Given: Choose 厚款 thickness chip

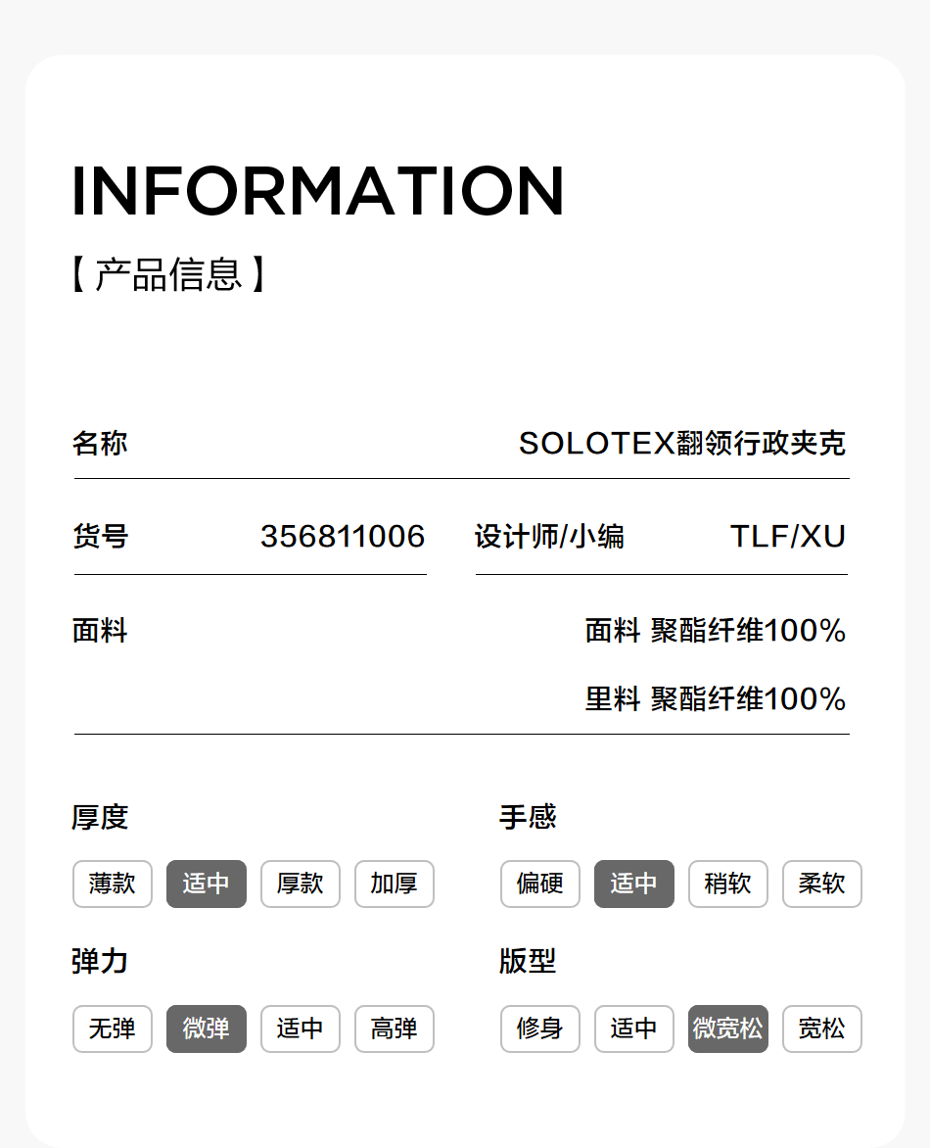Looking at the screenshot, I should pyautogui.click(x=301, y=884).
